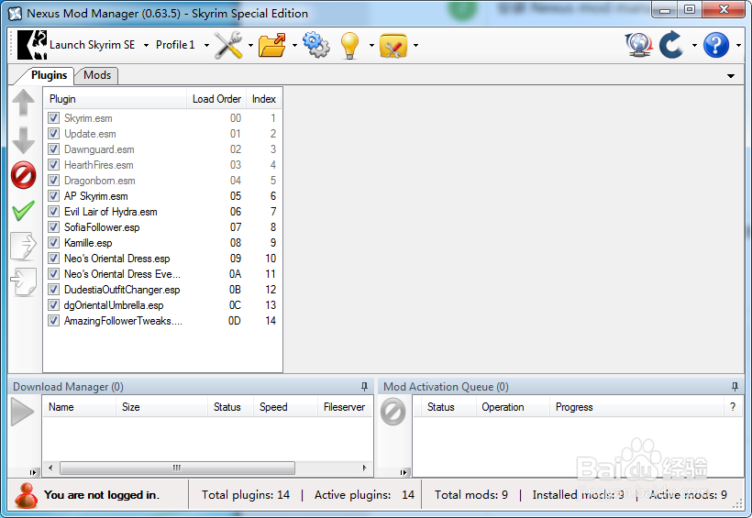Uncheck AP Skyrim.esm plugin
The image size is (752, 518).
54,195
